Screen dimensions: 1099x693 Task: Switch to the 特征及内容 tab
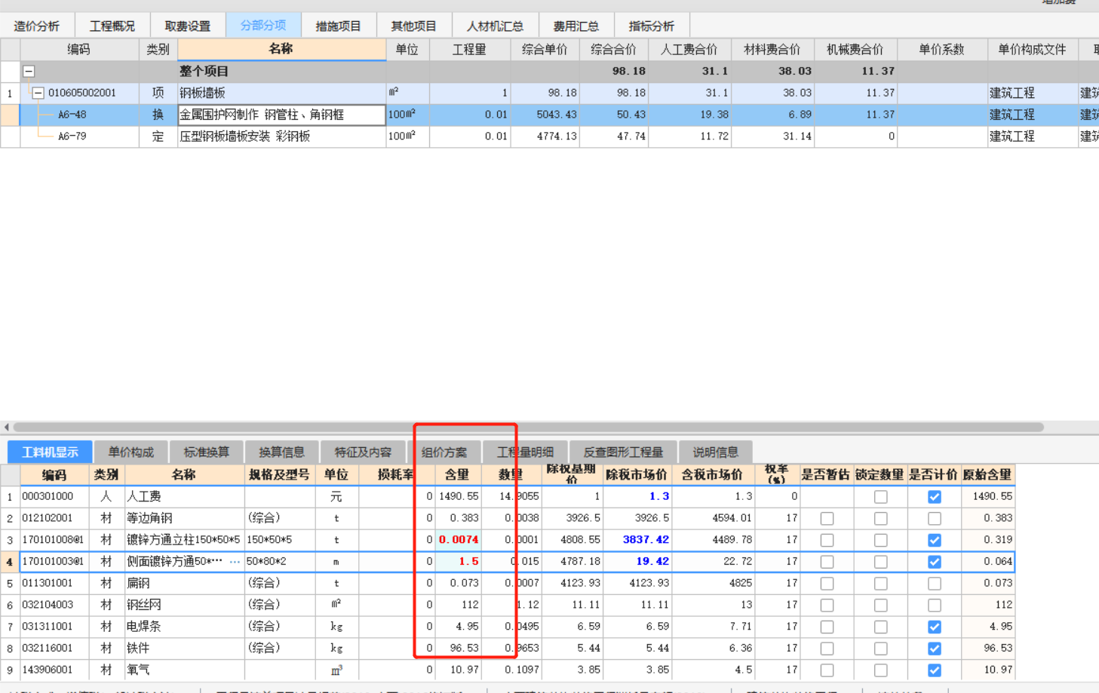pos(363,452)
